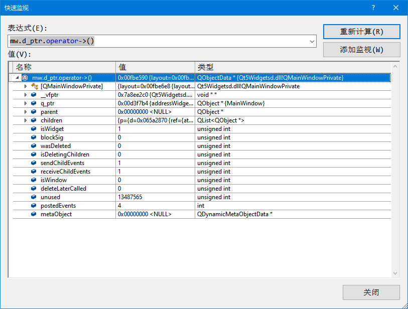Click the window resize grip corner
This screenshot has height=309, width=408.
tap(404, 306)
